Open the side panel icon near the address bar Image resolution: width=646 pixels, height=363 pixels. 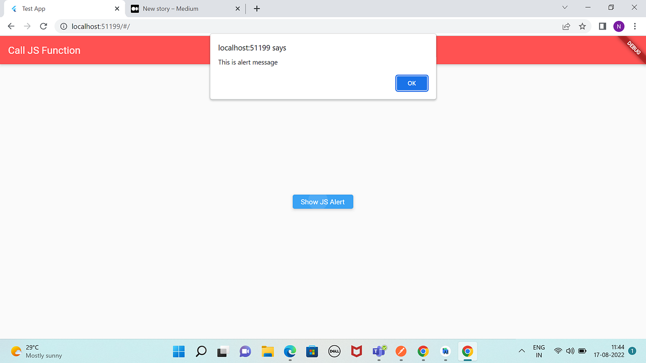(x=601, y=26)
